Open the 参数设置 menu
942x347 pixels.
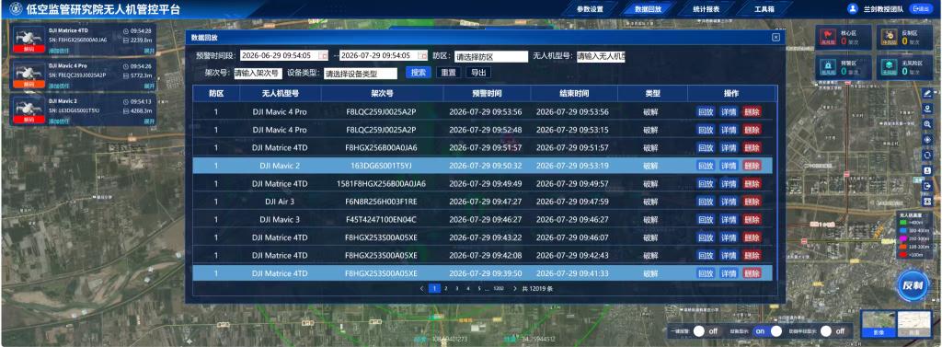(x=590, y=9)
